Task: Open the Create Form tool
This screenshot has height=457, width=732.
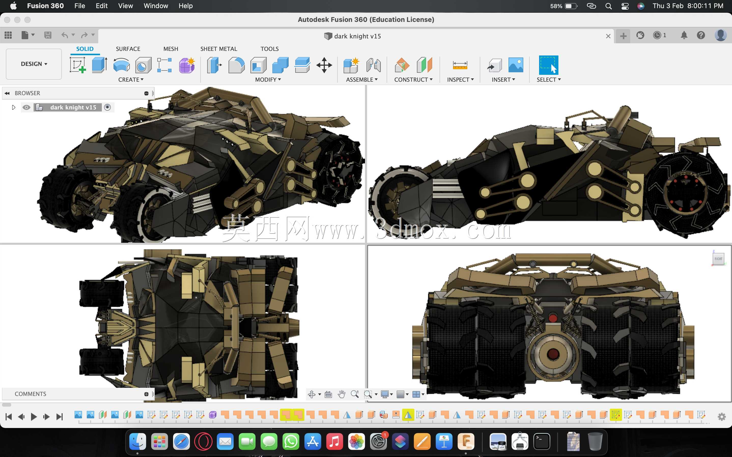Action: click(x=187, y=65)
